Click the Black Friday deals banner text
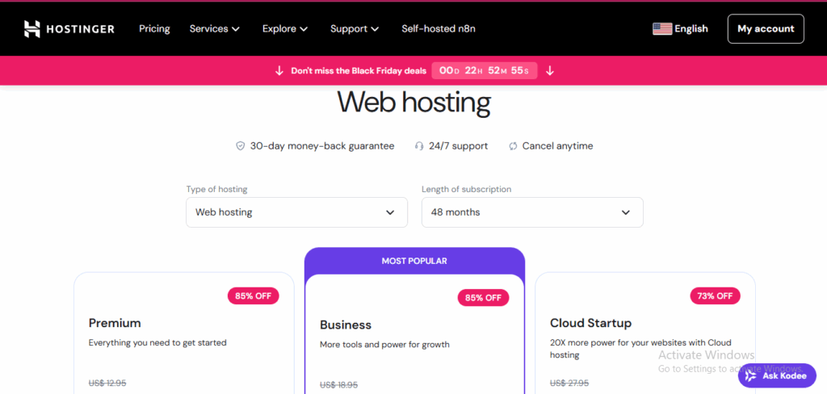Image resolution: width=827 pixels, height=394 pixels. [359, 71]
